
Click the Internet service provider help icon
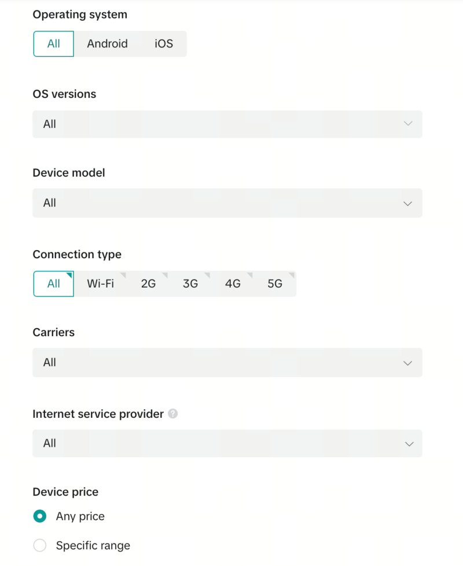(172, 414)
